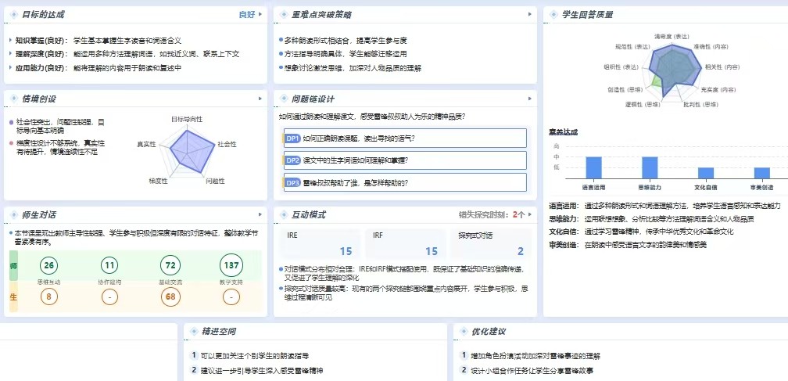Click the diamond icon beside 学生回答质量

pyautogui.click(x=554, y=15)
